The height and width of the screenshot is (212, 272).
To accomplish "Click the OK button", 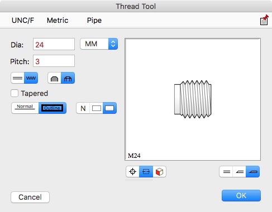I will (x=241, y=195).
